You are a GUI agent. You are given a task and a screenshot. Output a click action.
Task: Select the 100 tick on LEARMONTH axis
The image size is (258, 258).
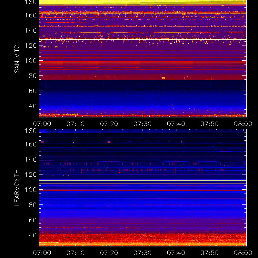pyautogui.click(x=31, y=190)
